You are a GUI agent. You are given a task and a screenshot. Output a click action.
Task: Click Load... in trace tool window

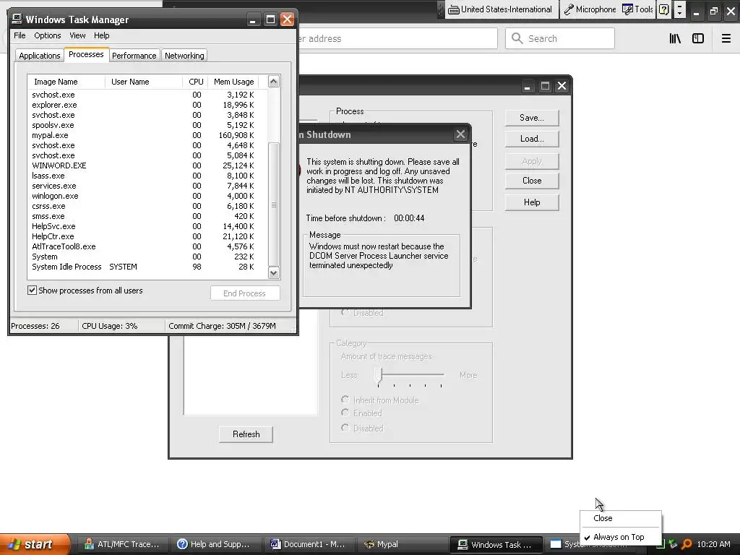(532, 139)
